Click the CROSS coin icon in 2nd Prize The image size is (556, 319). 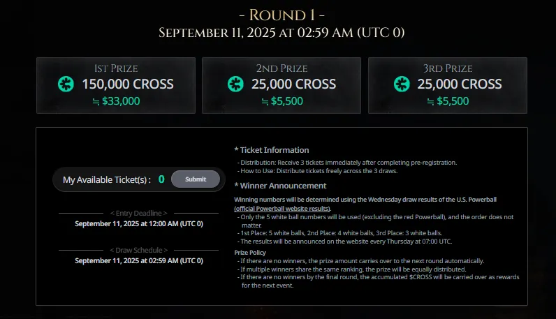pos(235,84)
